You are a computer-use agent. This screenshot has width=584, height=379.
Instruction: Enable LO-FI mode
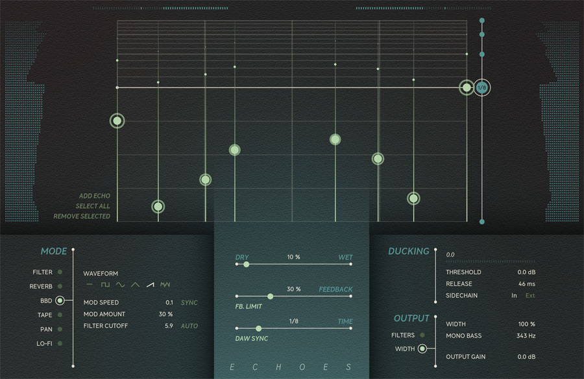pyautogui.click(x=62, y=343)
